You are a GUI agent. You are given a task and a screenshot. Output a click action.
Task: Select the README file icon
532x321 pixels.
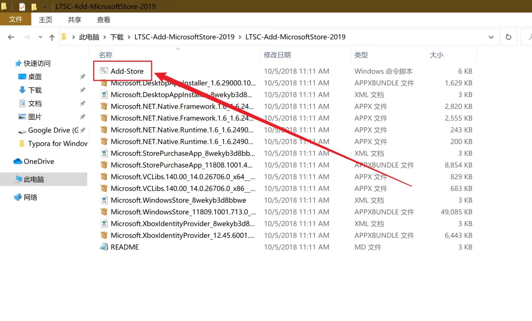[x=104, y=247]
